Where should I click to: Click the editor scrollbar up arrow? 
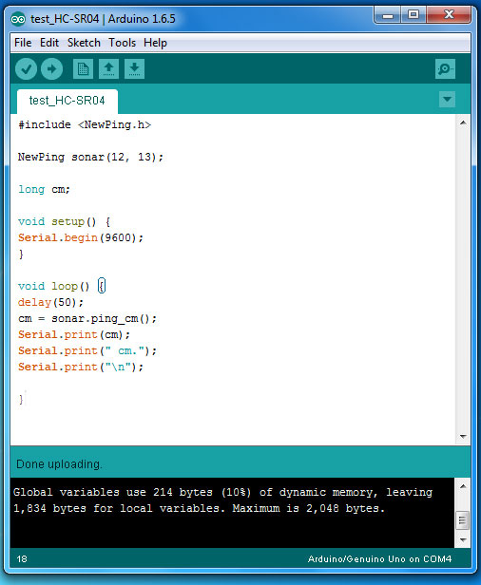[463, 123]
